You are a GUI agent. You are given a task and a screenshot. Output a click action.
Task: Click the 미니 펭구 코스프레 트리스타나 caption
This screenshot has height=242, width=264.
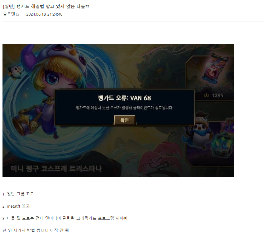(56, 169)
